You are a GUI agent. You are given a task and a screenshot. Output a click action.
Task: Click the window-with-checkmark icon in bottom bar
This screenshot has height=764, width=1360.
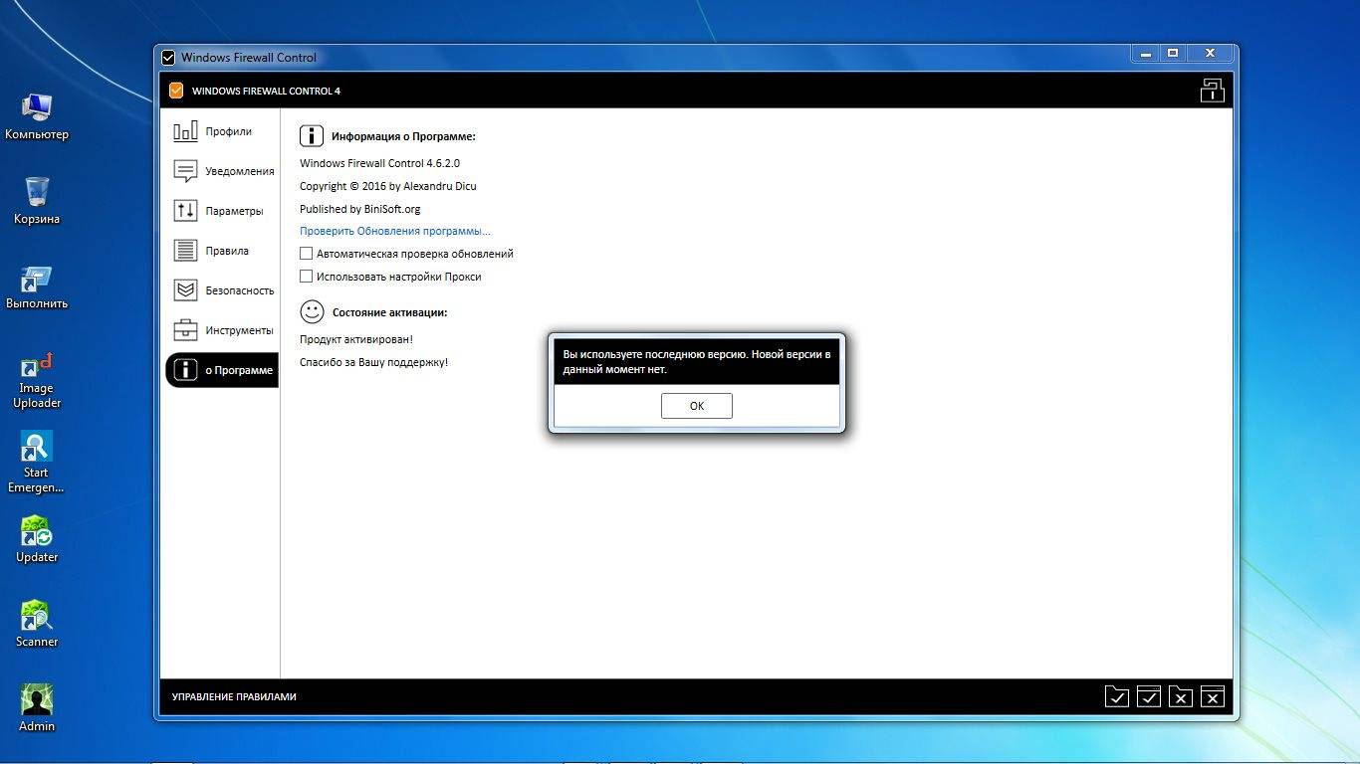pos(1149,696)
